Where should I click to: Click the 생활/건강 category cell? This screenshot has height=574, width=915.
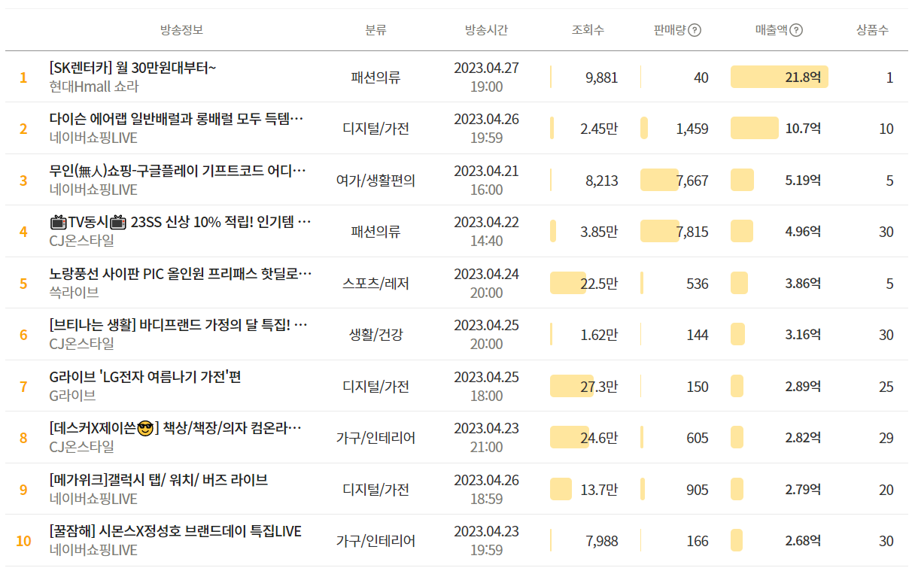click(375, 334)
